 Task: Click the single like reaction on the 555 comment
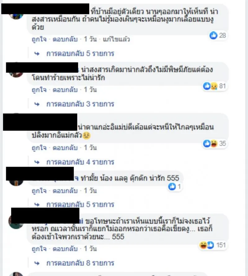pos(175,186)
